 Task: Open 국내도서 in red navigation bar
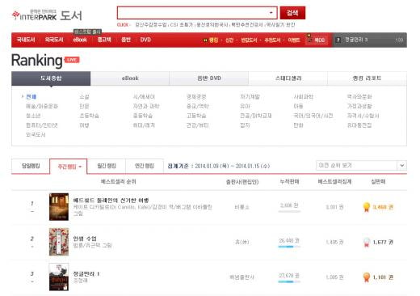26,40
